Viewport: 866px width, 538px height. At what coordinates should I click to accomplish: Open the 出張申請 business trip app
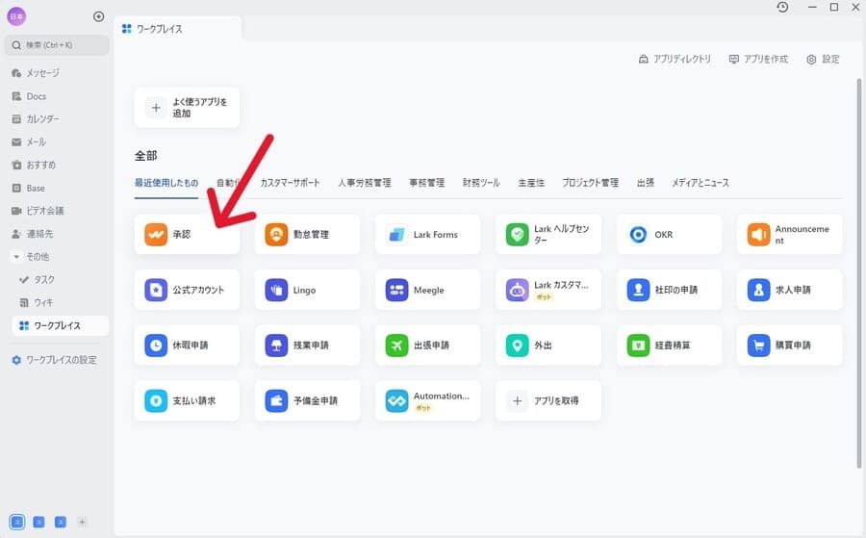(x=427, y=345)
